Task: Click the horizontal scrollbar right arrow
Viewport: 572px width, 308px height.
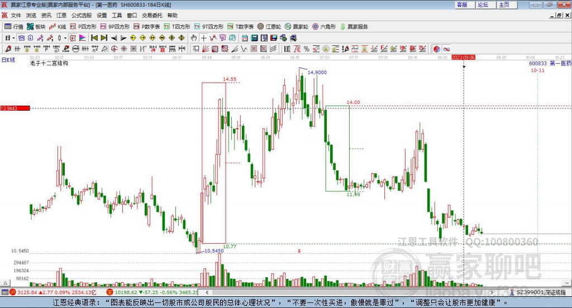Action: pos(492,292)
